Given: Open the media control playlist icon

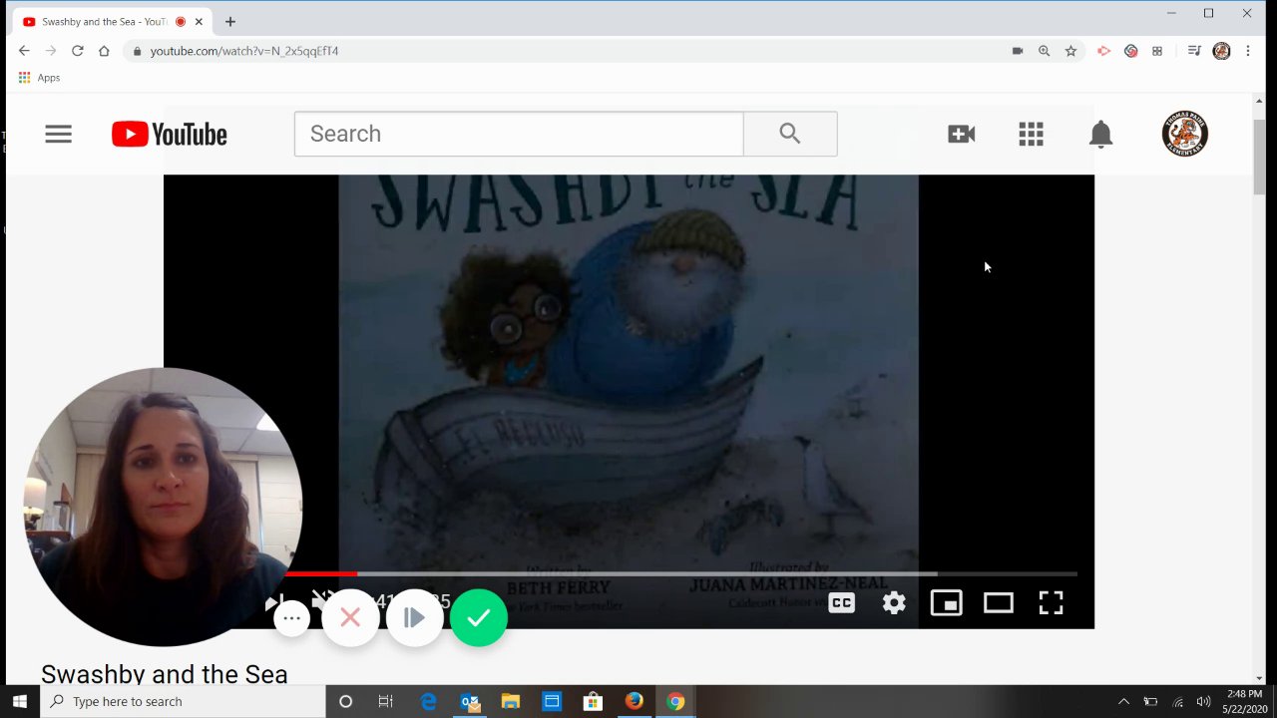Looking at the screenshot, I should coord(1194,51).
